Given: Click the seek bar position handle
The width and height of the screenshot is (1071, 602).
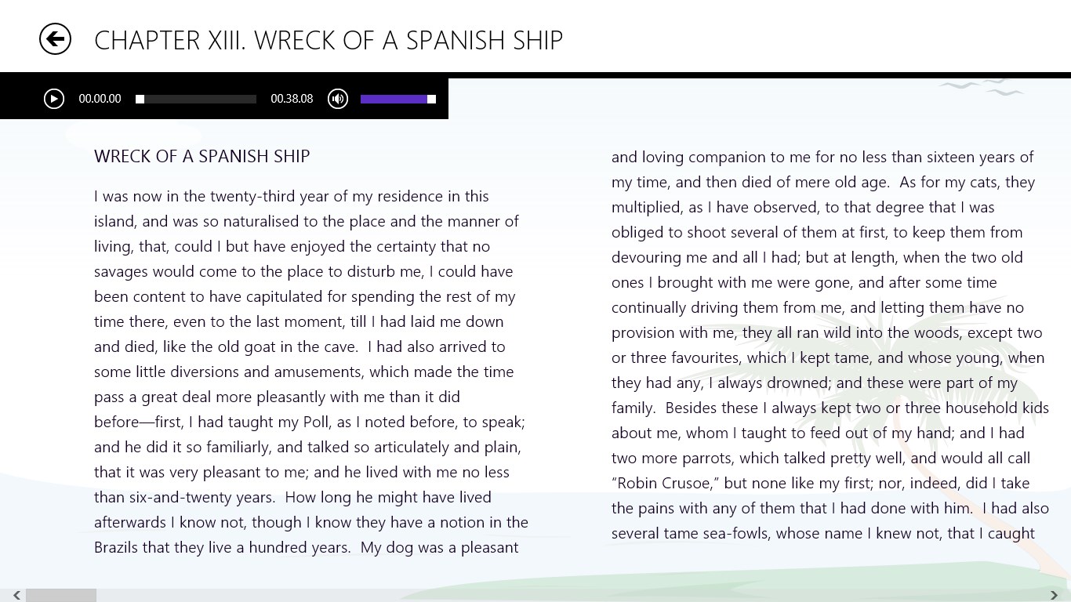Looking at the screenshot, I should coord(140,100).
